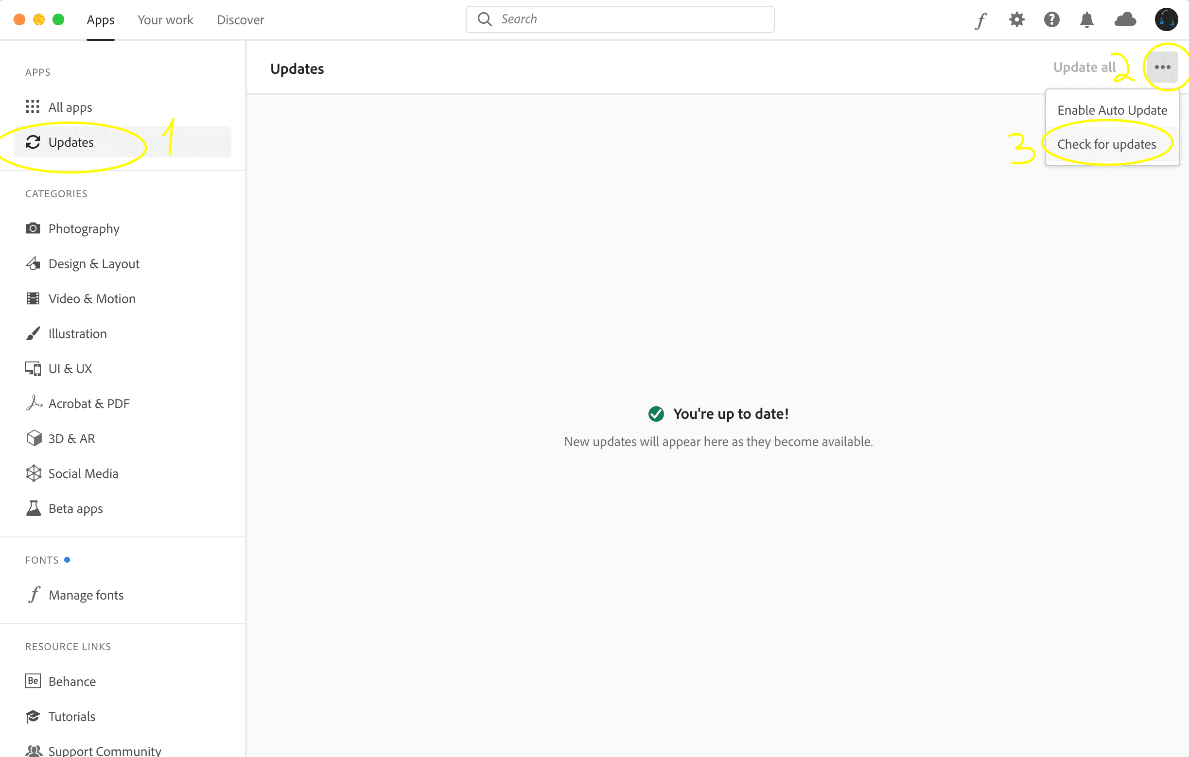Open Behance resource link
The height and width of the screenshot is (757, 1189).
click(x=71, y=681)
